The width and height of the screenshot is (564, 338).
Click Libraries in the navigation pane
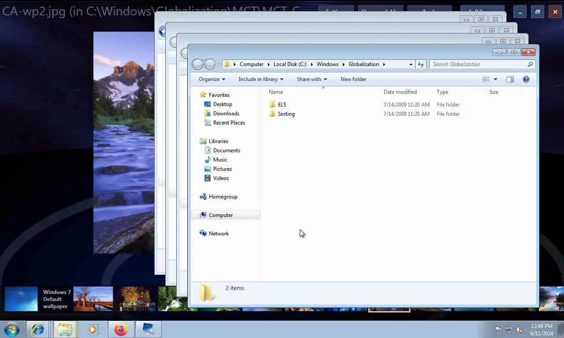click(219, 141)
